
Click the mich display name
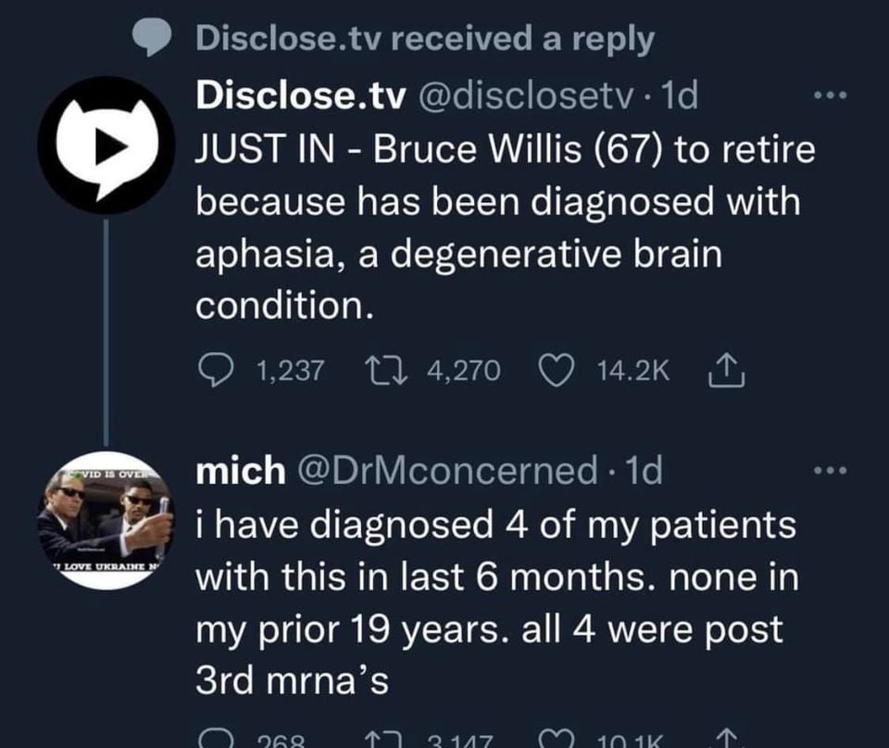coord(240,471)
